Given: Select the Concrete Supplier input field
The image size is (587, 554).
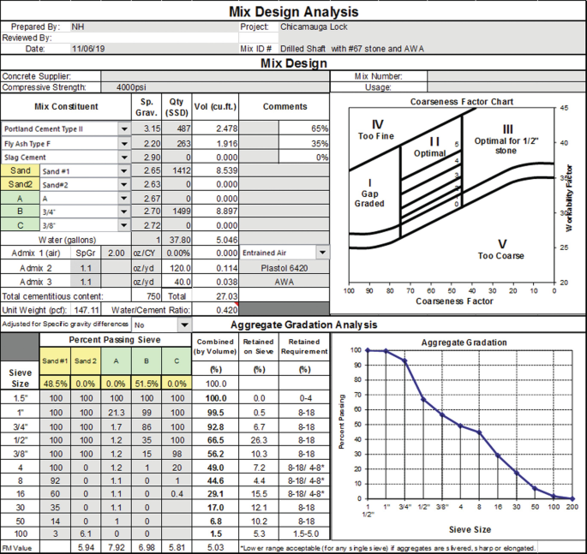Looking at the screenshot, I should coord(215,76).
